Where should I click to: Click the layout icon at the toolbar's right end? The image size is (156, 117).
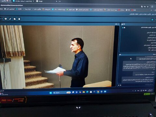point(152,19)
